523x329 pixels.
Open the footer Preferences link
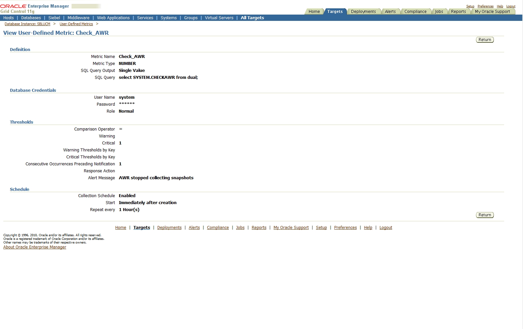[345, 228]
